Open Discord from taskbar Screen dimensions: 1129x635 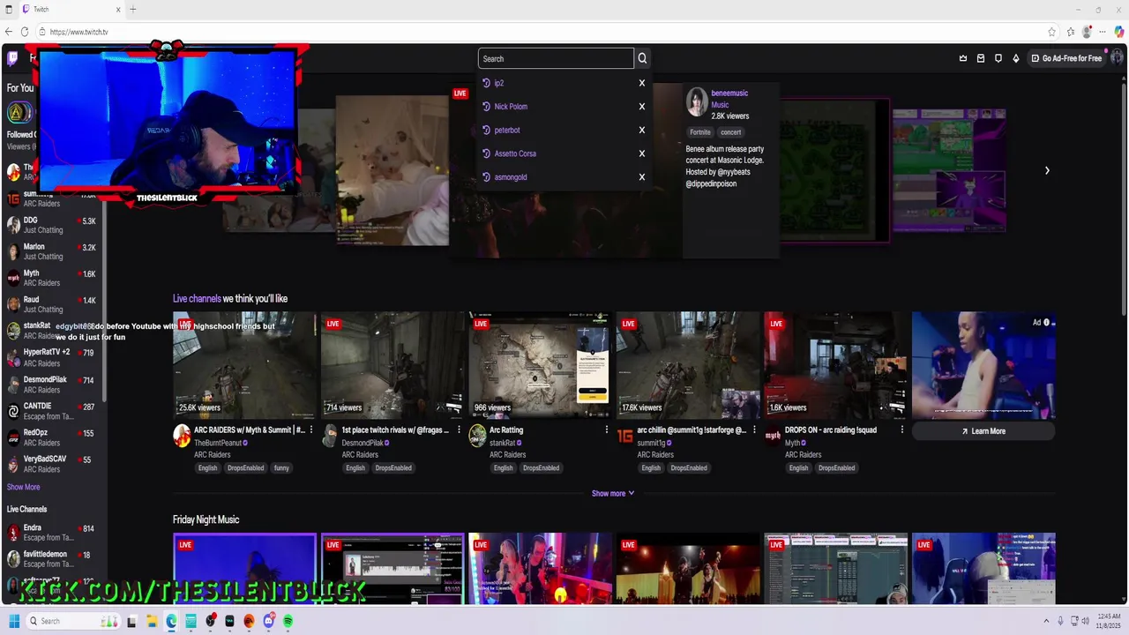pos(268,621)
